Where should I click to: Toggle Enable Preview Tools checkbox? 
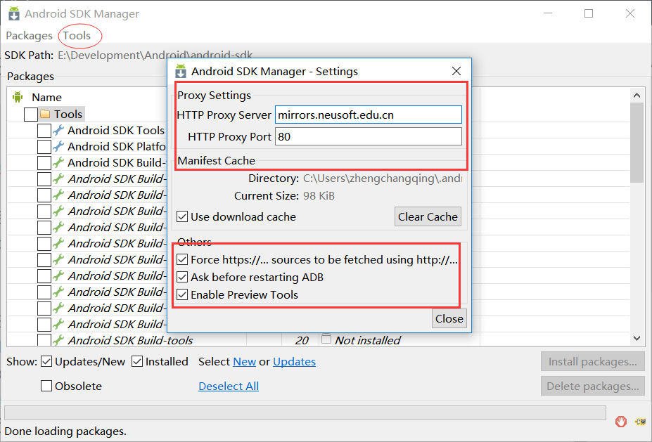[x=182, y=295]
